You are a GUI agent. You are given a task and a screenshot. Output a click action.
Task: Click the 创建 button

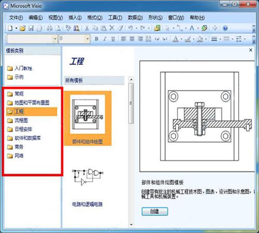pyautogui.click(x=155, y=211)
